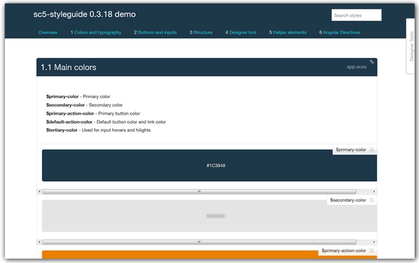This screenshot has width=419, height=263.
Task: Go to the Overview tab
Action: click(48, 32)
